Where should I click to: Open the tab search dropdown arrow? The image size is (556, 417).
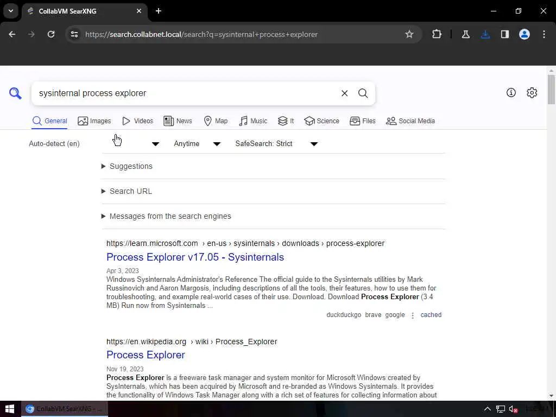[x=11, y=11]
